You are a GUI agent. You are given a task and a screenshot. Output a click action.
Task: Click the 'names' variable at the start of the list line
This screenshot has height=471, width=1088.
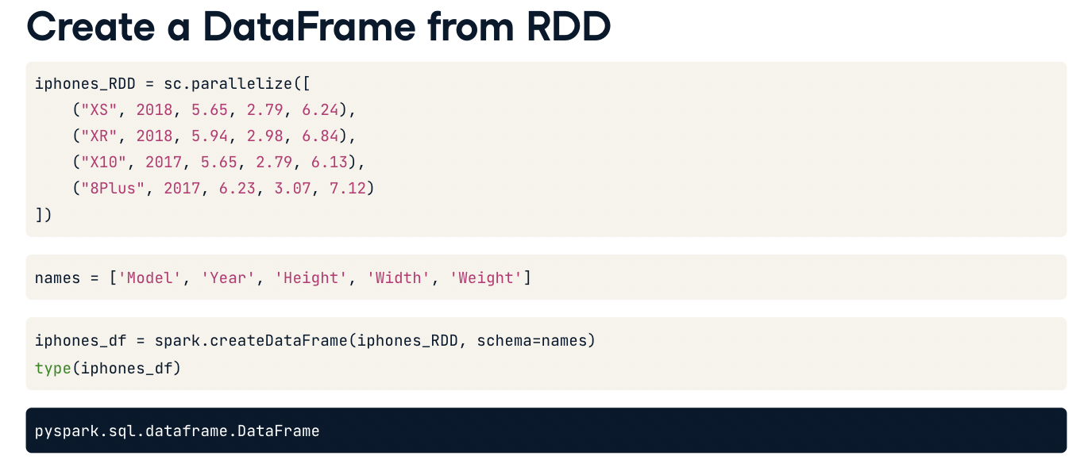(x=58, y=278)
